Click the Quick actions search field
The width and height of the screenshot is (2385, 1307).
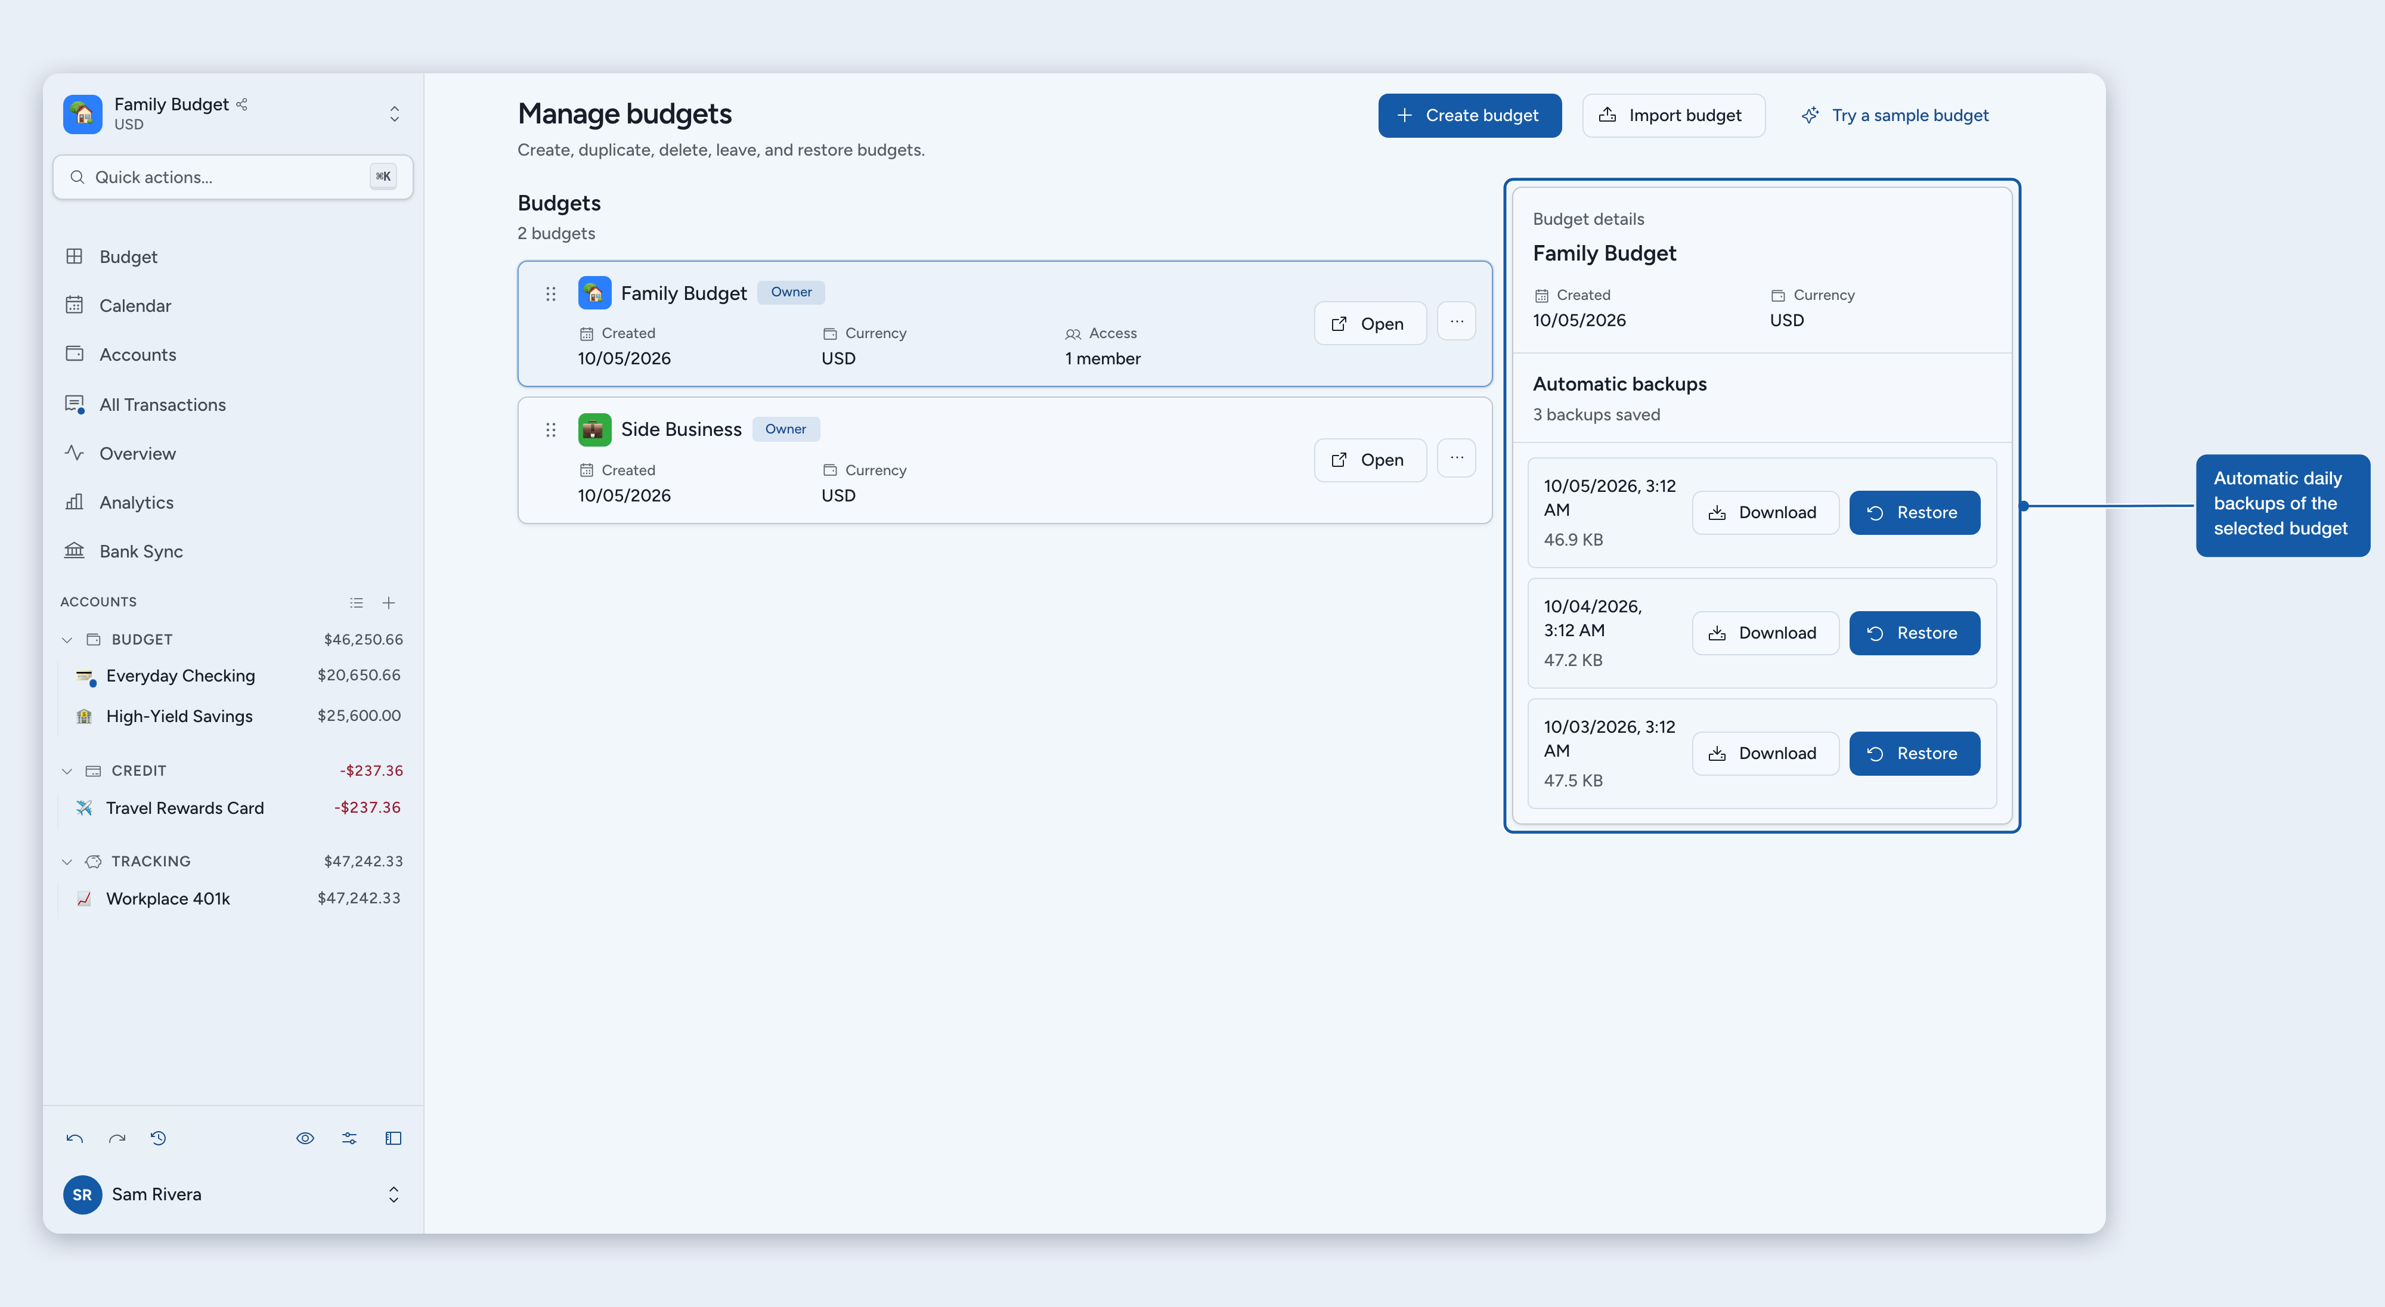click(233, 177)
